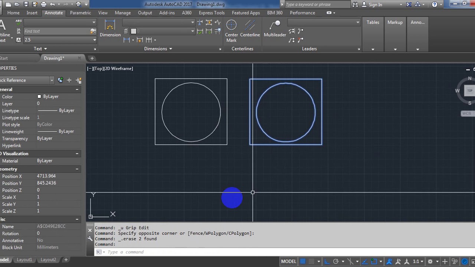Click the Plot printer icon
Image resolution: width=475 pixels, height=267 pixels.
pyautogui.click(x=44, y=4)
